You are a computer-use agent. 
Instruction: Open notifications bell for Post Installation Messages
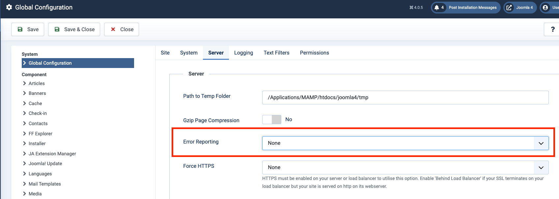coord(437,8)
